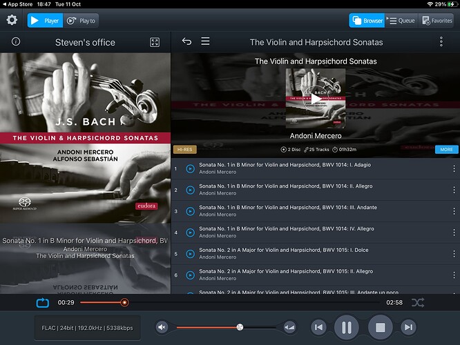
Task: Play track 3 BWV 1014 Andante
Action: tap(190, 211)
